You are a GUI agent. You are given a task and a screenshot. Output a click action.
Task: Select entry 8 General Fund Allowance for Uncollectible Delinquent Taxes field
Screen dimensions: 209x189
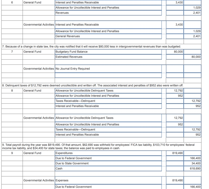click(x=108, y=91)
